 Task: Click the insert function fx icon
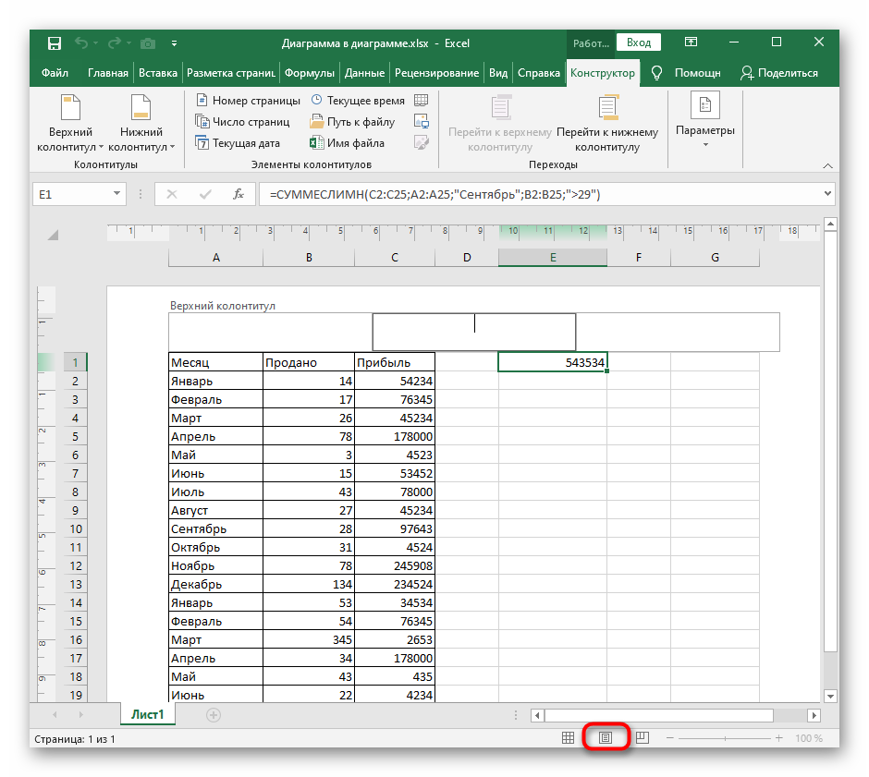pos(238,194)
